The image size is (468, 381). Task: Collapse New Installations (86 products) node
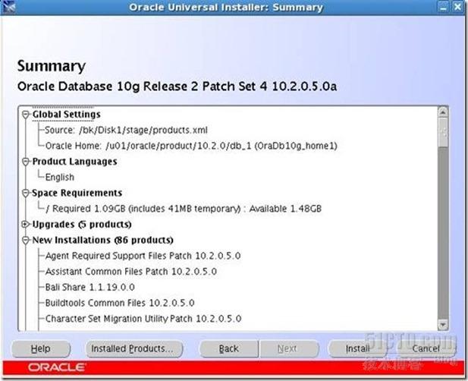(x=26, y=240)
